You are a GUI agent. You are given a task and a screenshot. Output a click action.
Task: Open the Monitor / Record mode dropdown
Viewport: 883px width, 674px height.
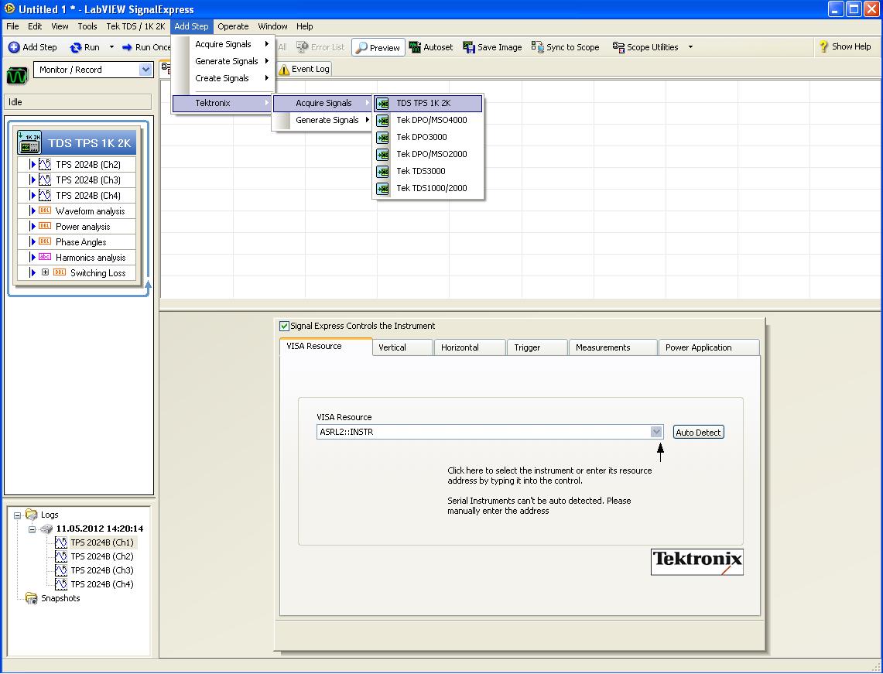click(x=145, y=70)
